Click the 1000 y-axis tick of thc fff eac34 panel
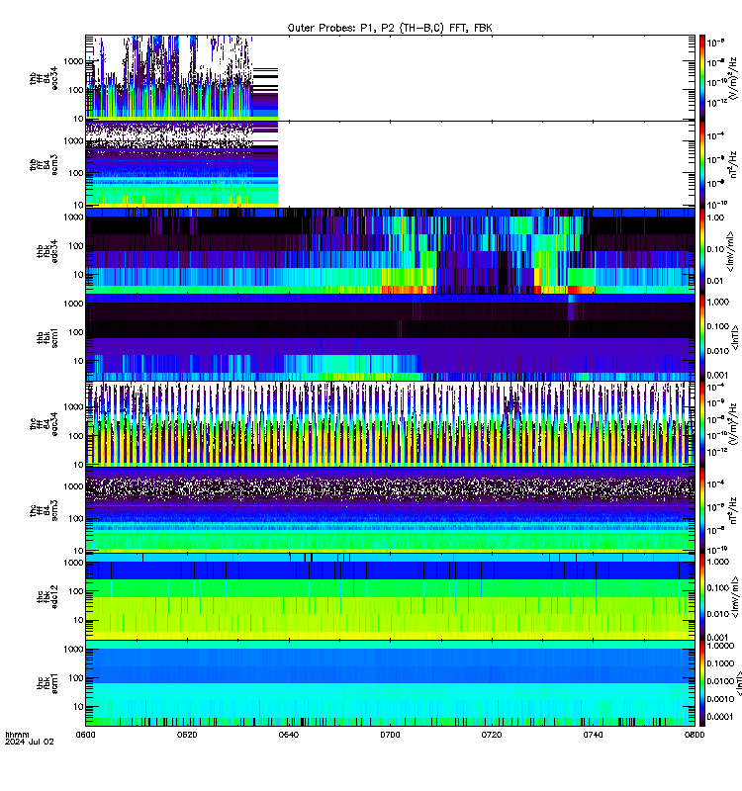Viewport: 742px width, 791px height. [73, 407]
